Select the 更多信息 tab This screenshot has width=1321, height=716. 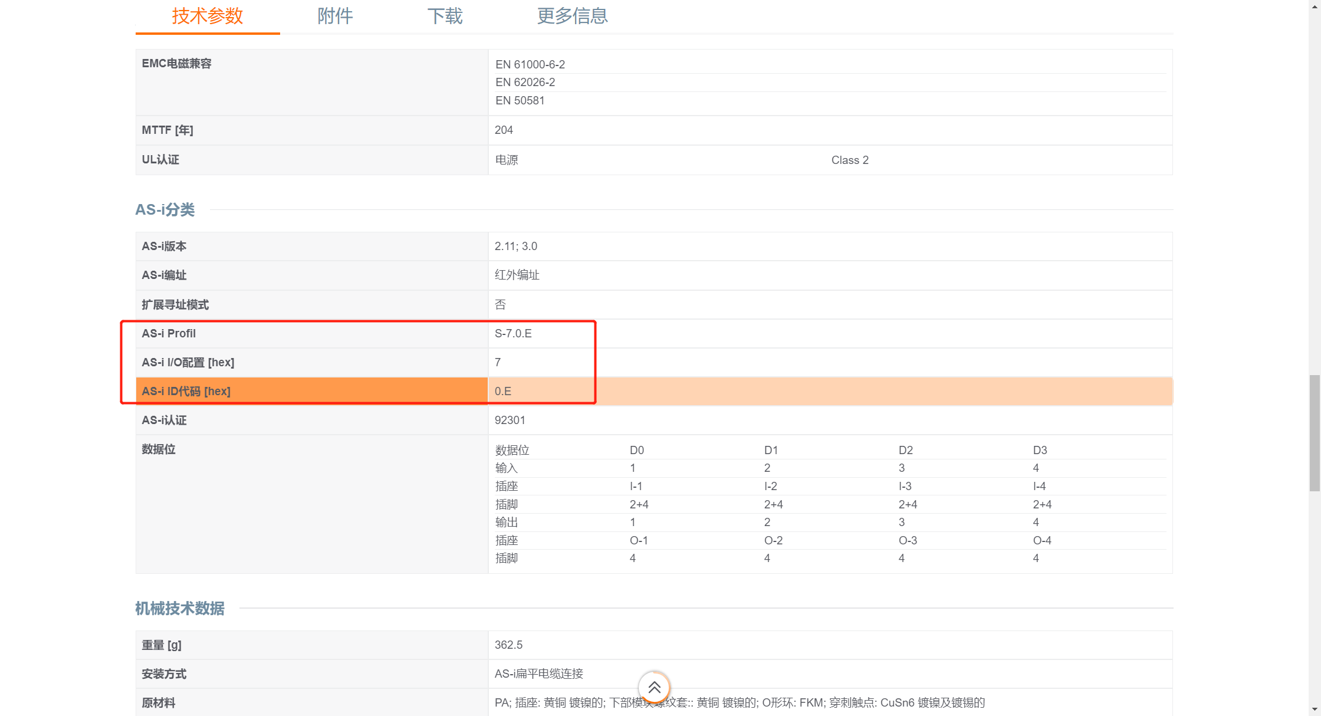pos(572,16)
